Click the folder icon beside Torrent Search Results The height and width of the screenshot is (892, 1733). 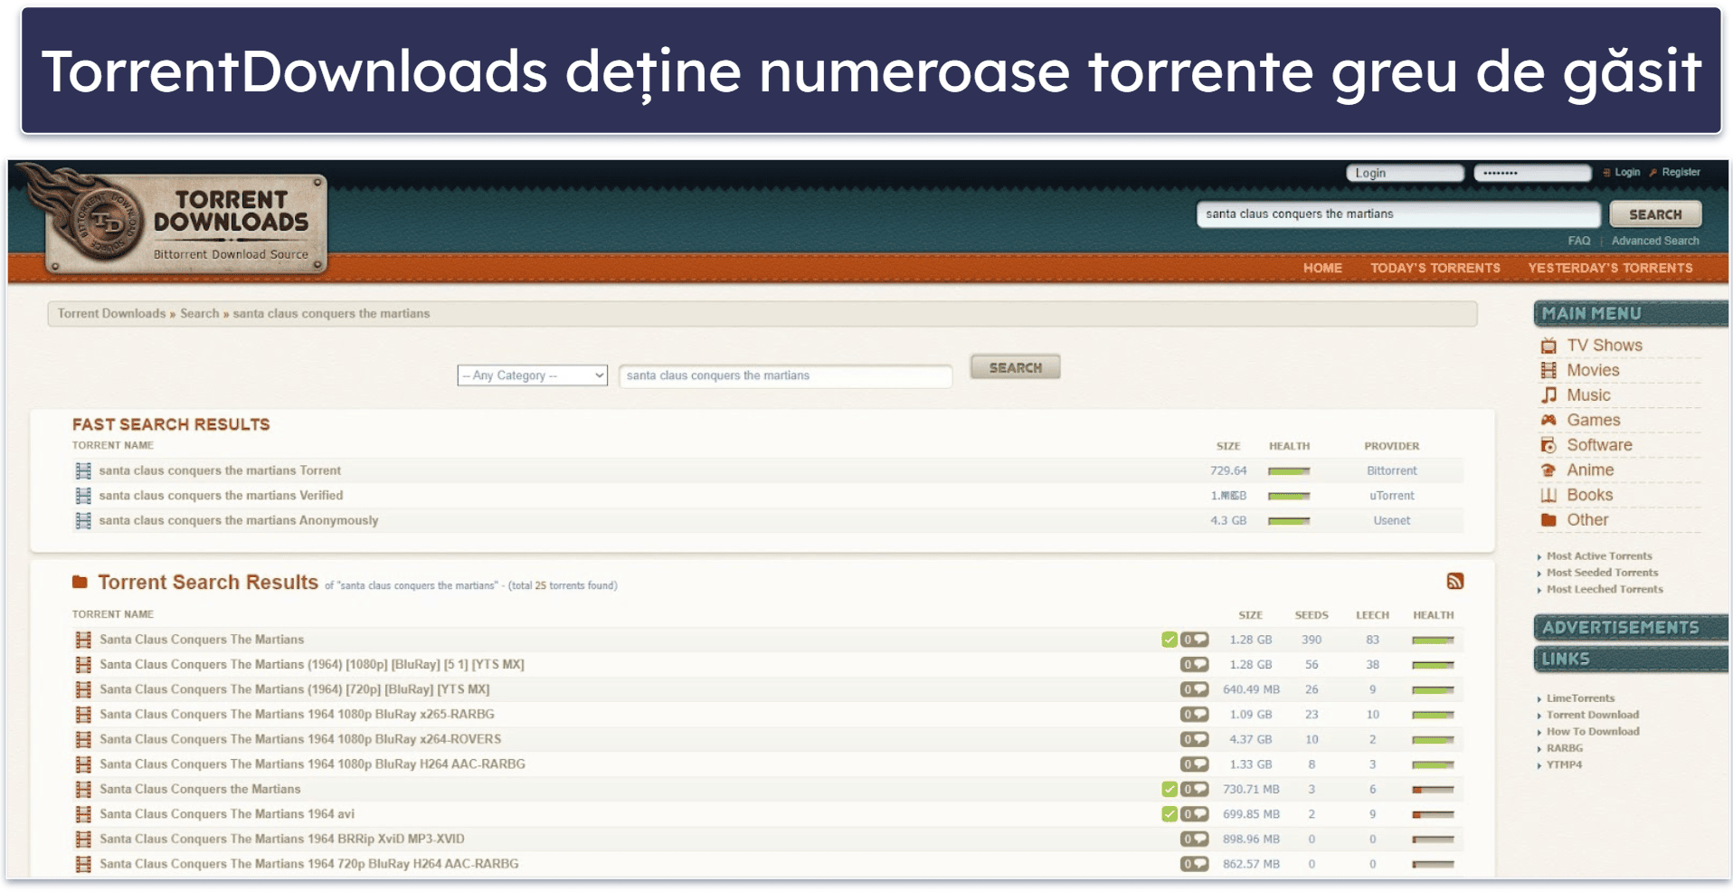click(80, 582)
